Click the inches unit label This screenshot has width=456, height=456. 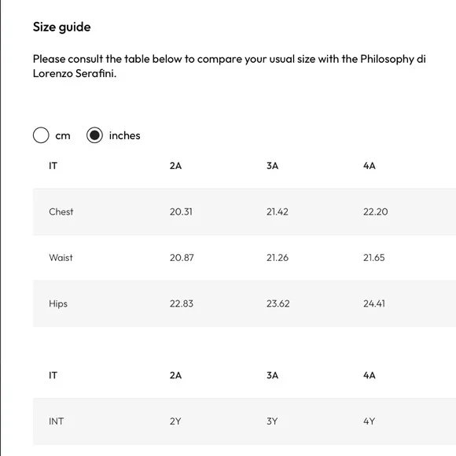[x=124, y=135]
